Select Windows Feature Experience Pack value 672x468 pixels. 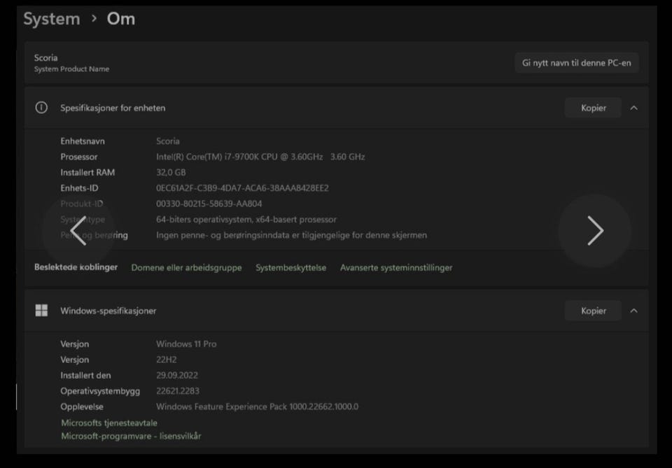point(257,406)
